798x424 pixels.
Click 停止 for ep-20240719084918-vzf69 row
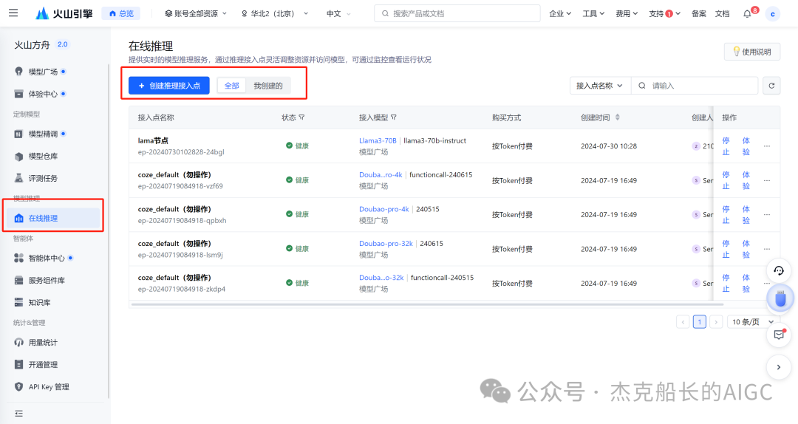click(x=726, y=180)
